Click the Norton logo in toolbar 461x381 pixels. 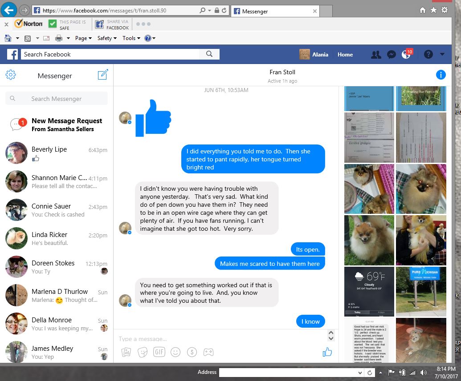29,24
